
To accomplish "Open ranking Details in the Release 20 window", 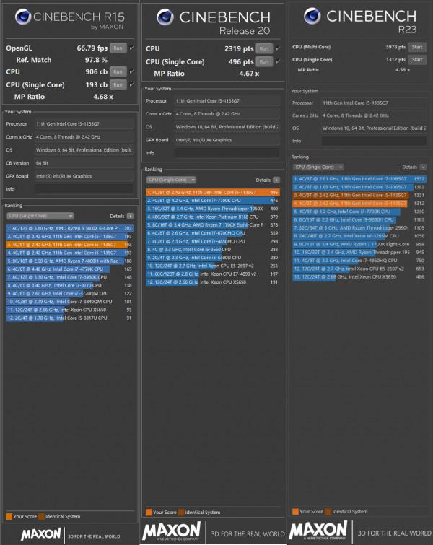I will click(276, 180).
